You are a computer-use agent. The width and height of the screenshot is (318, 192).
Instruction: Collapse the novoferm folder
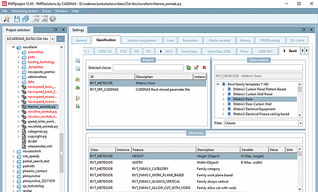tap(13, 47)
